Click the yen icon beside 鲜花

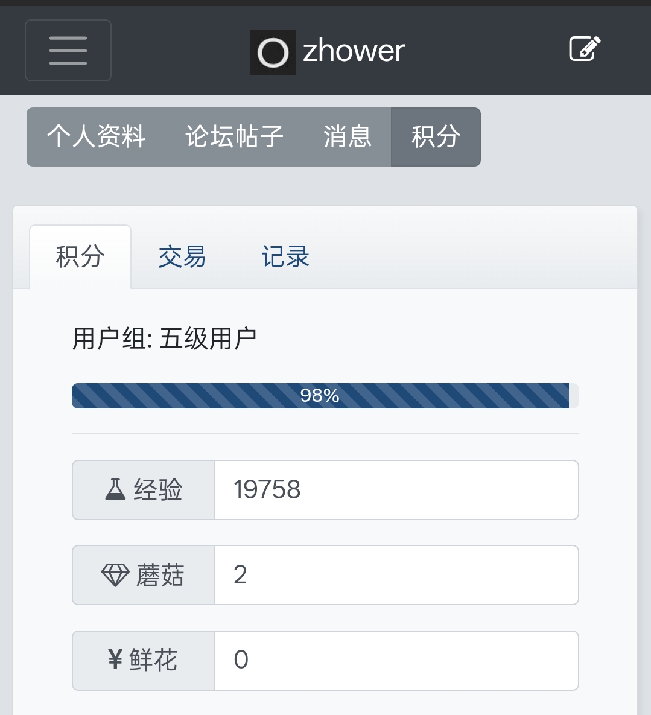[115, 660]
